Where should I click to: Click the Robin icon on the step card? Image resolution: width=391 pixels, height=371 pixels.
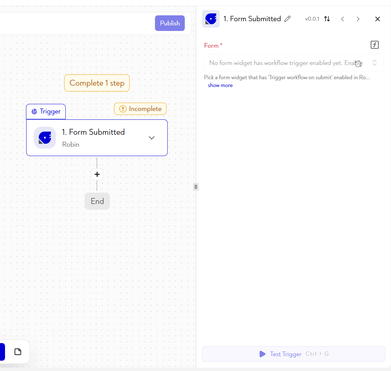click(45, 138)
